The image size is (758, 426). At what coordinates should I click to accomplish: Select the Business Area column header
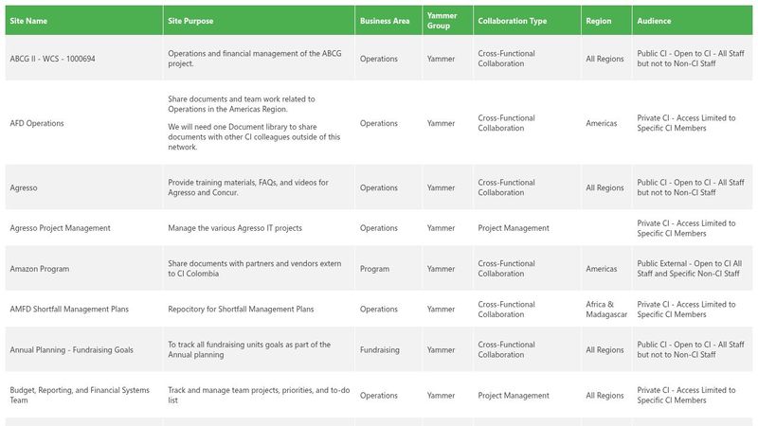pos(385,20)
